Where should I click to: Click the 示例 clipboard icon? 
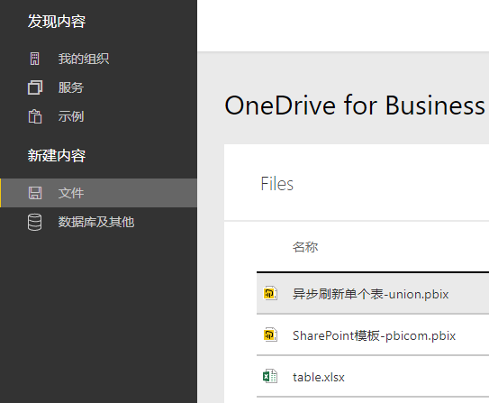(35, 116)
